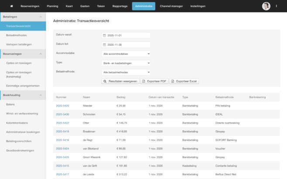Click calendar icon in Datum tot field
287x179 pixels.
click(x=104, y=44)
